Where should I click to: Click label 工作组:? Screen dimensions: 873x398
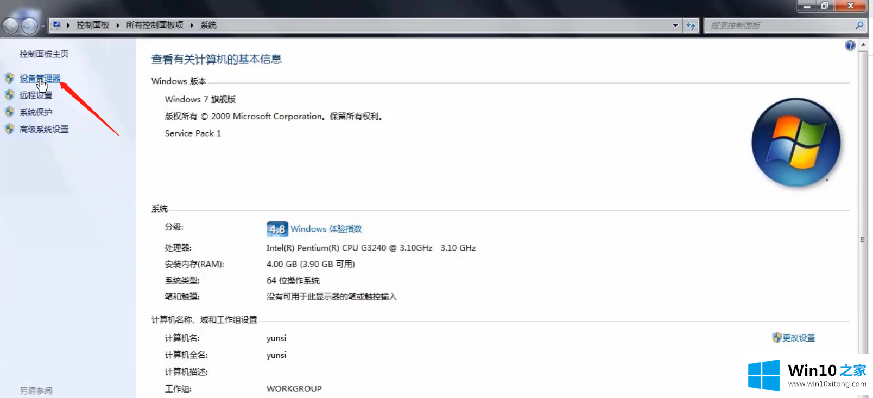tap(178, 389)
